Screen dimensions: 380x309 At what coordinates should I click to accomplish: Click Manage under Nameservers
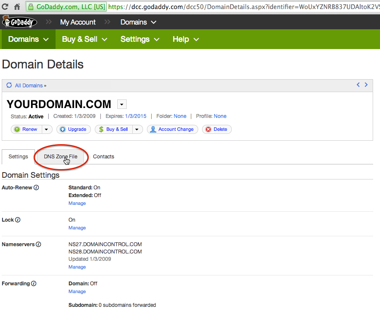point(77,267)
